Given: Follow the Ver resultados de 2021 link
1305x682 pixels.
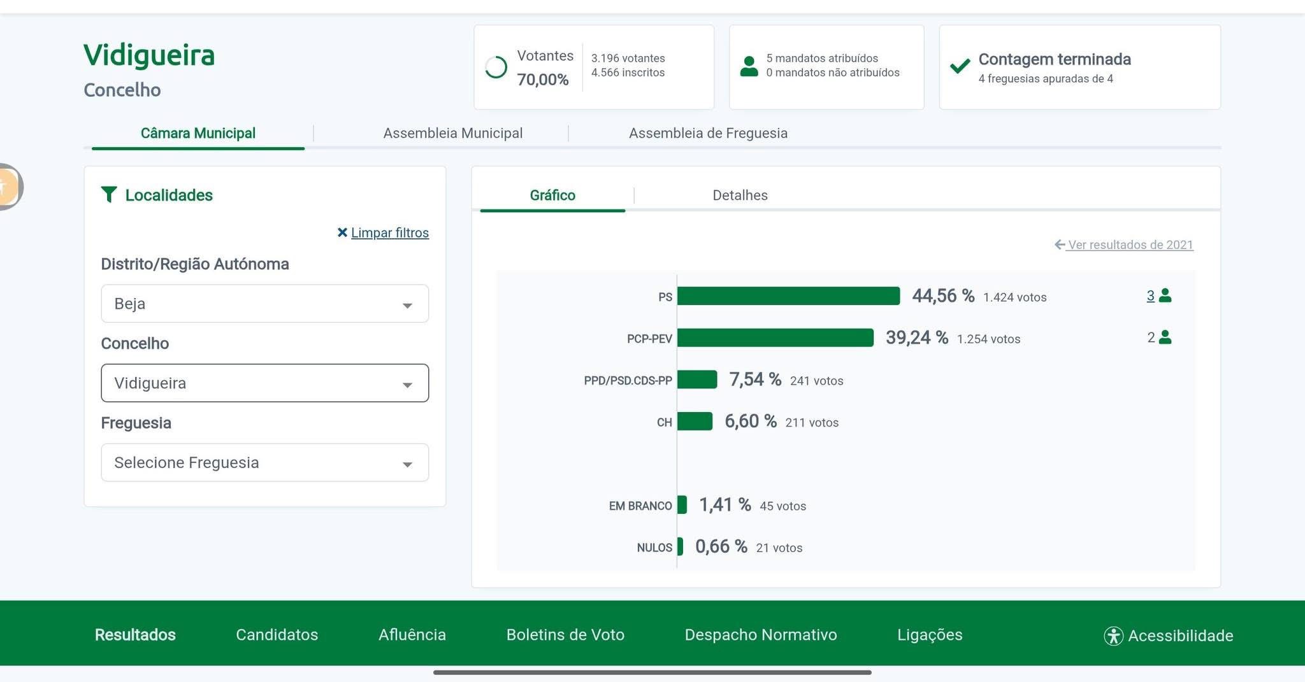Looking at the screenshot, I should tap(1130, 245).
